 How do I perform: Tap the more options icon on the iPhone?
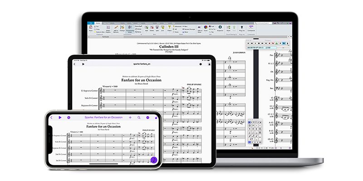click(148, 118)
